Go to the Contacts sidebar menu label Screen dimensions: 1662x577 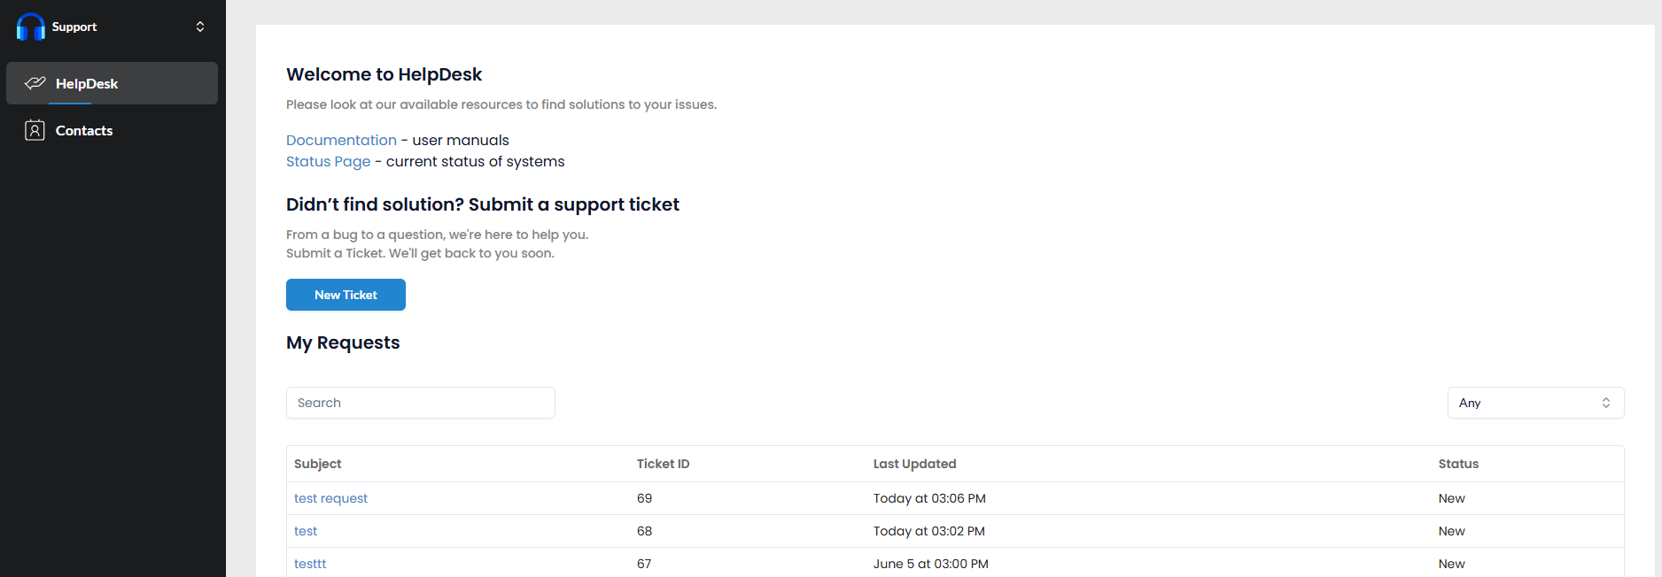(x=84, y=130)
